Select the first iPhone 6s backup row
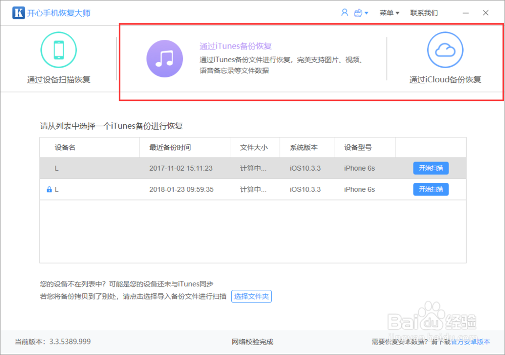 point(202,168)
